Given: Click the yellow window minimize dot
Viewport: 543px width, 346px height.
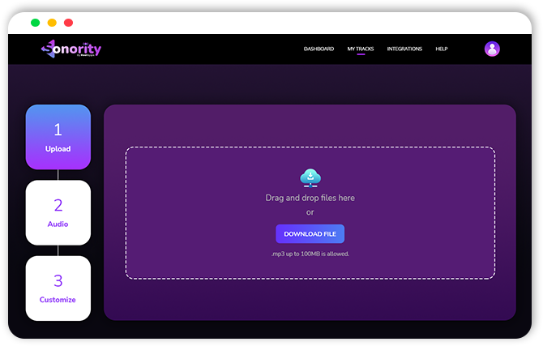Looking at the screenshot, I should [52, 23].
